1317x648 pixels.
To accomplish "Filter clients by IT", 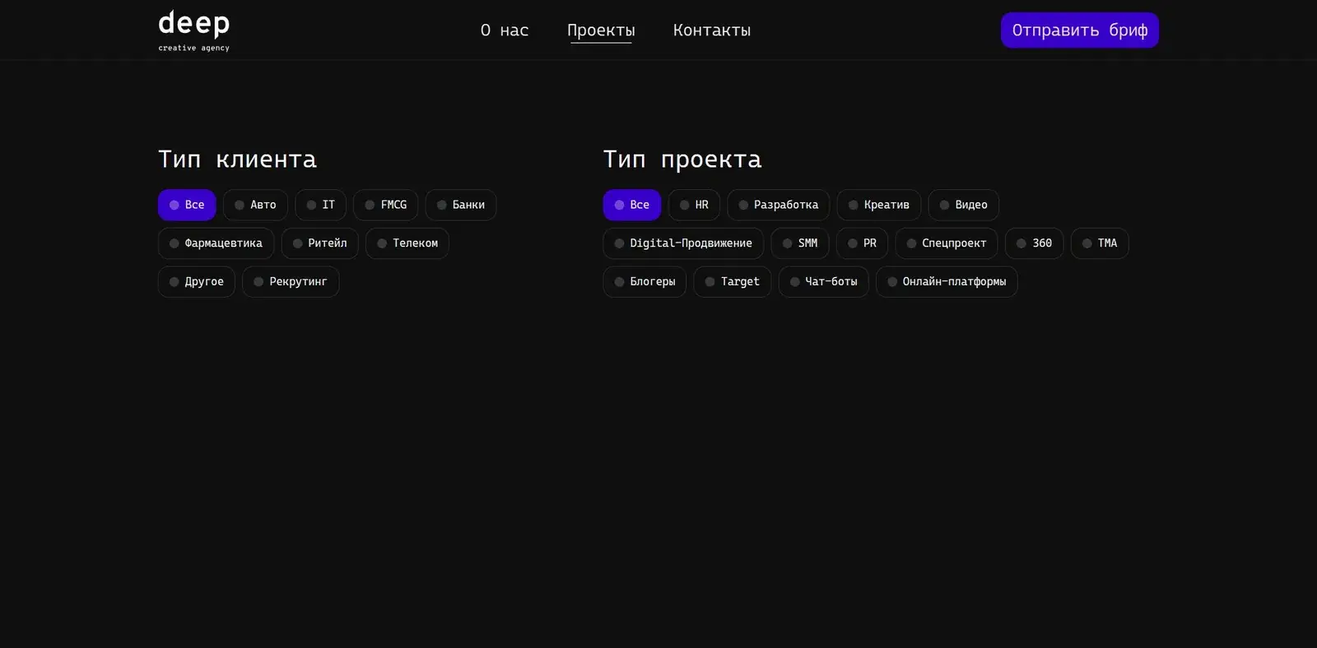I will tap(321, 205).
